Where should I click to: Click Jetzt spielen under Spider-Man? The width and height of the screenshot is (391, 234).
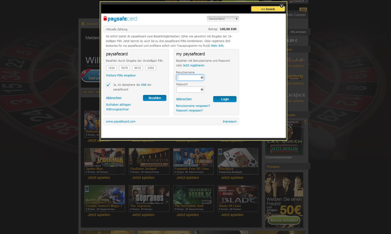point(99,178)
